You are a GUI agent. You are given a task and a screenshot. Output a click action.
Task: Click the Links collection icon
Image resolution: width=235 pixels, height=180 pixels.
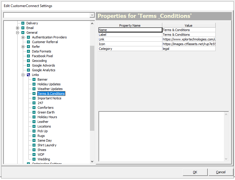tap(28, 75)
